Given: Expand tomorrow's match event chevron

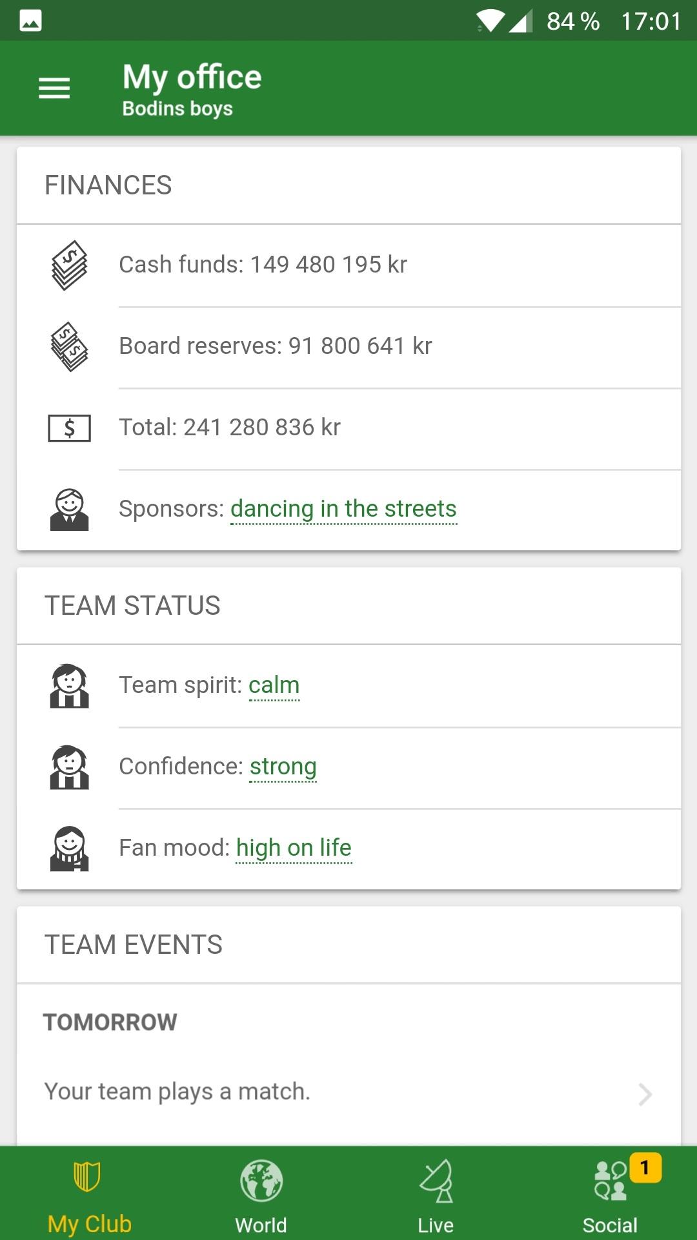Looking at the screenshot, I should [x=645, y=1094].
